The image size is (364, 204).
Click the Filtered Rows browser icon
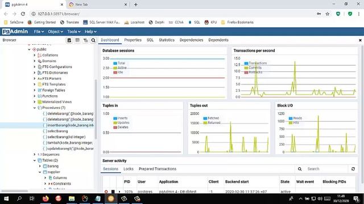point(85,40)
